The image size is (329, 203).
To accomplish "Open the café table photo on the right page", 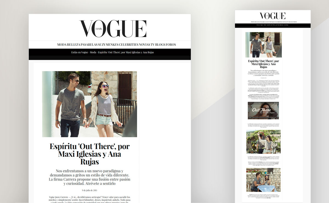I will (x=263, y=180).
